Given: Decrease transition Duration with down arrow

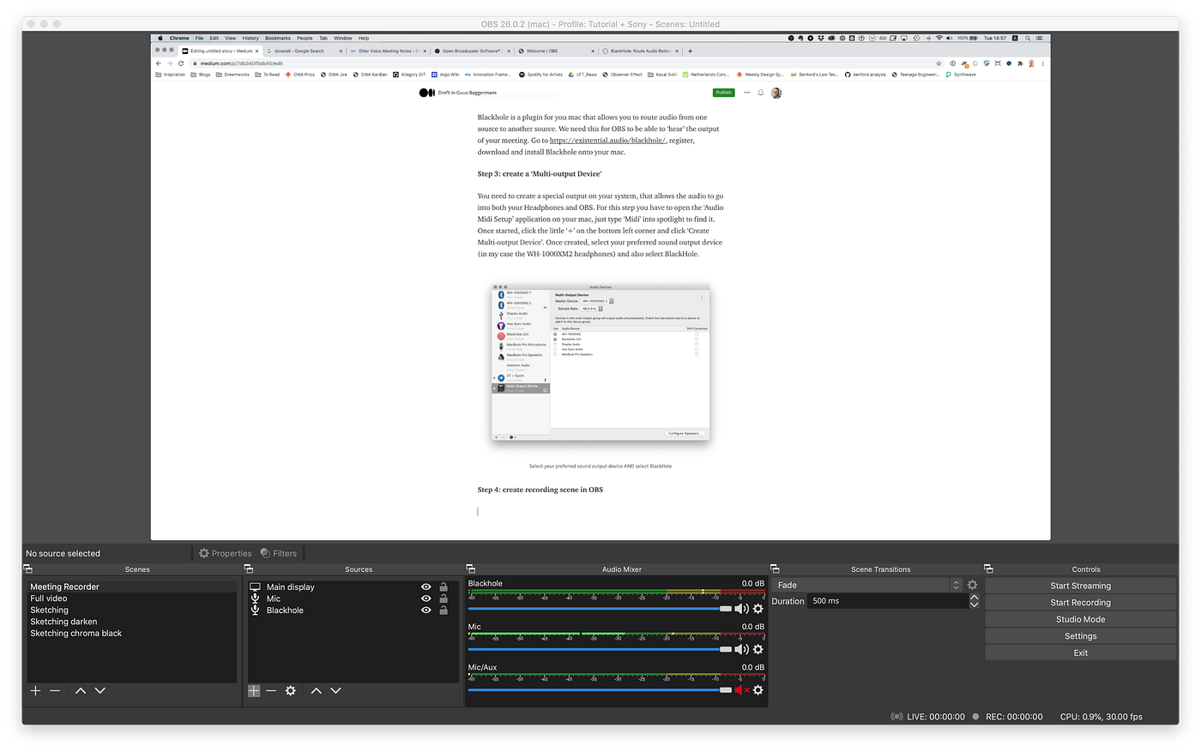Looking at the screenshot, I should [974, 605].
